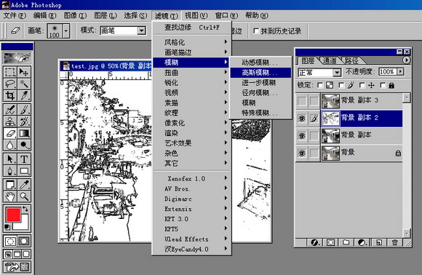Select the Crop tool
The height and width of the screenshot is (275, 422).
coord(10,95)
